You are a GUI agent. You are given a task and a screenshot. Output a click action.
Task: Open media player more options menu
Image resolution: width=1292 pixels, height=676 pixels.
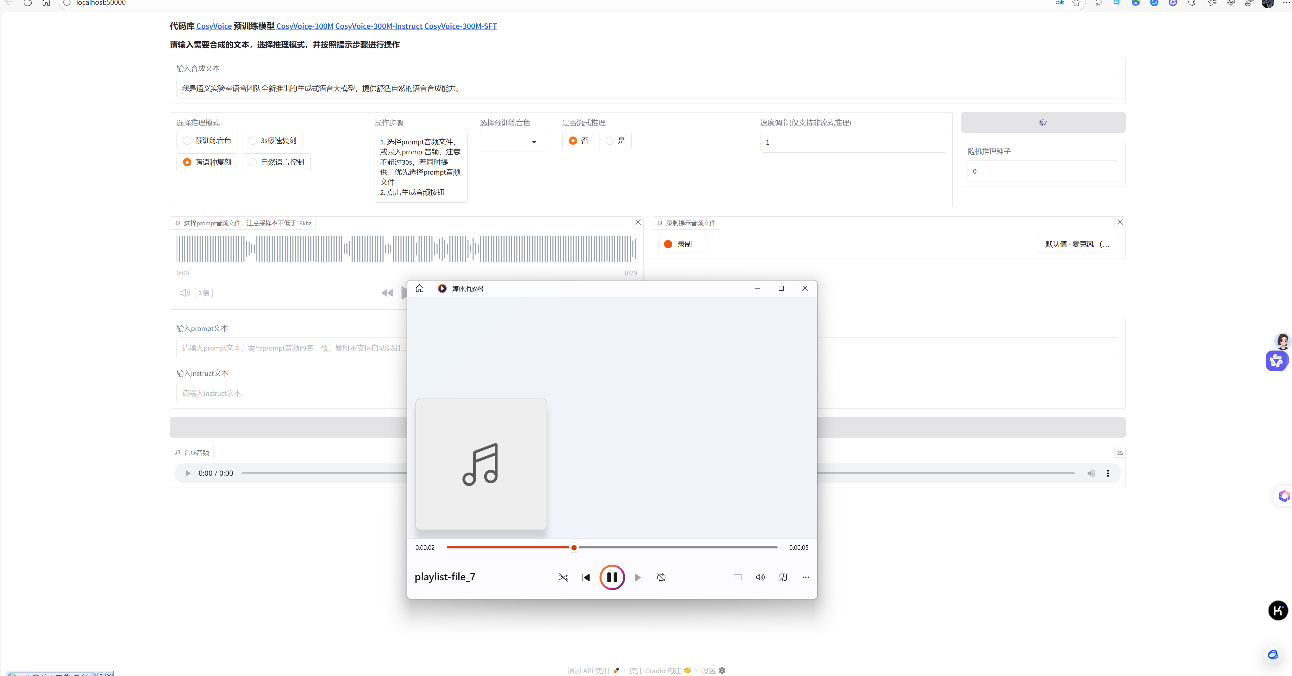coord(805,577)
